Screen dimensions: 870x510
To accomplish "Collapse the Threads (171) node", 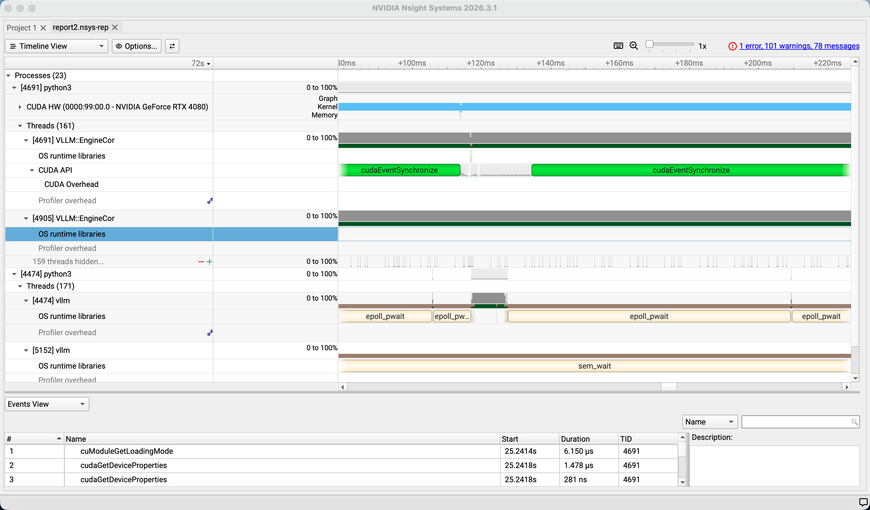I will pyautogui.click(x=20, y=286).
